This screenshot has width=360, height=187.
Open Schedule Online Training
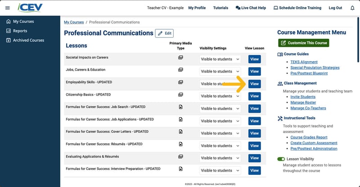tap(297, 8)
